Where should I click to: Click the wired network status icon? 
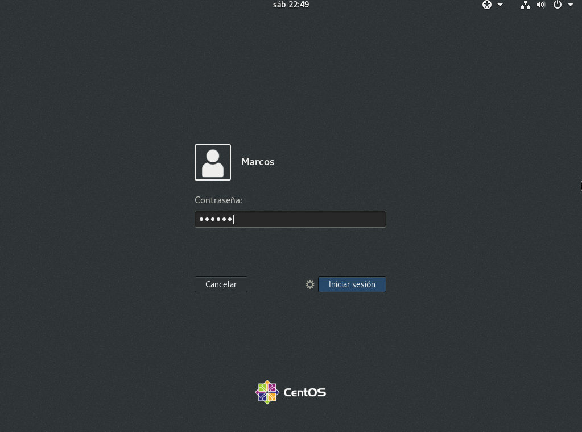(x=525, y=5)
